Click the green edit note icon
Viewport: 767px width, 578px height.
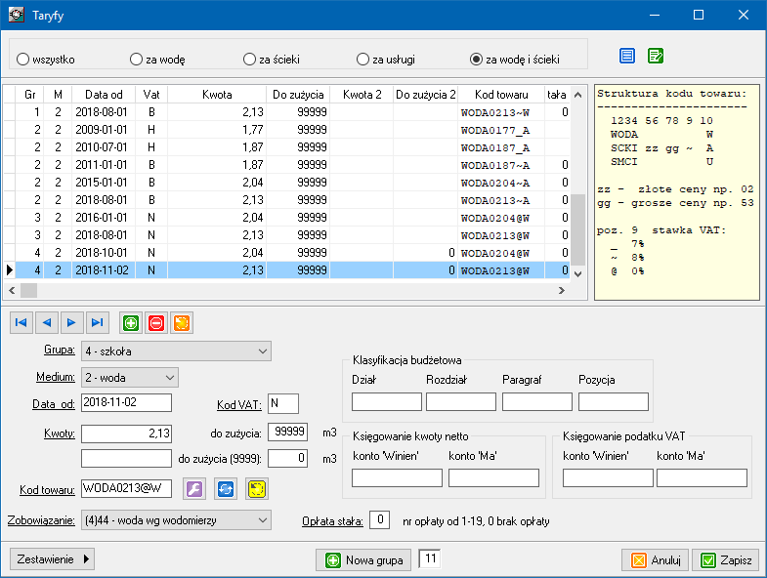pyautogui.click(x=656, y=56)
